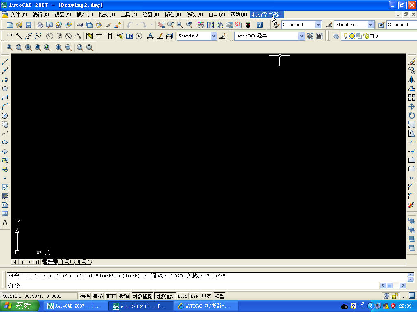Screen dimensions: 417x312
Task: Toggle 极轴 polar tracking
Action: (124, 296)
